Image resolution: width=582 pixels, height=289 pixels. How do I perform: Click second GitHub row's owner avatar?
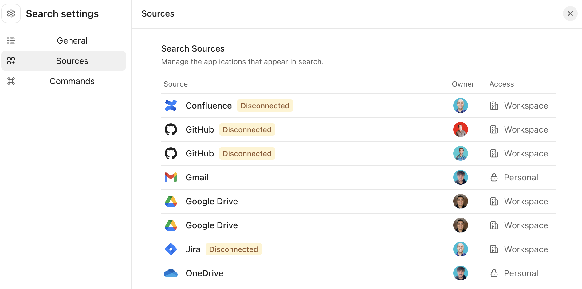(x=461, y=153)
